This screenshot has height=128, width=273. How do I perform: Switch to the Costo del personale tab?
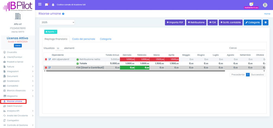[x=83, y=39]
